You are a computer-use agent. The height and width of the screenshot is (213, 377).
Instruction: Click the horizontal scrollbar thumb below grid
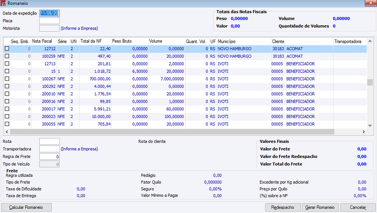tap(172, 132)
